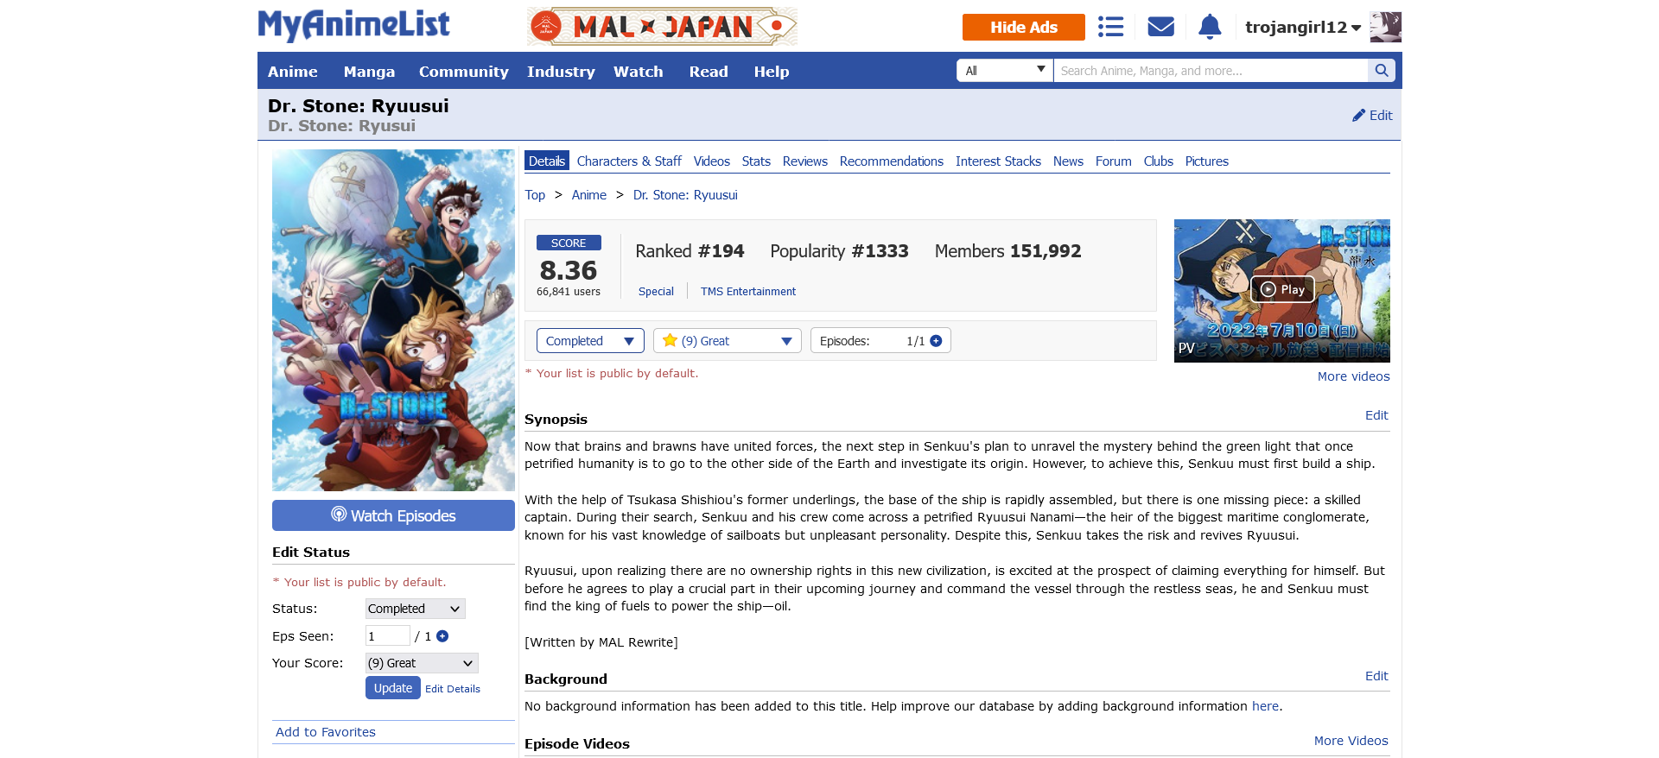Switch to the Clubs tab
This screenshot has height=758, width=1659.
point(1159,161)
